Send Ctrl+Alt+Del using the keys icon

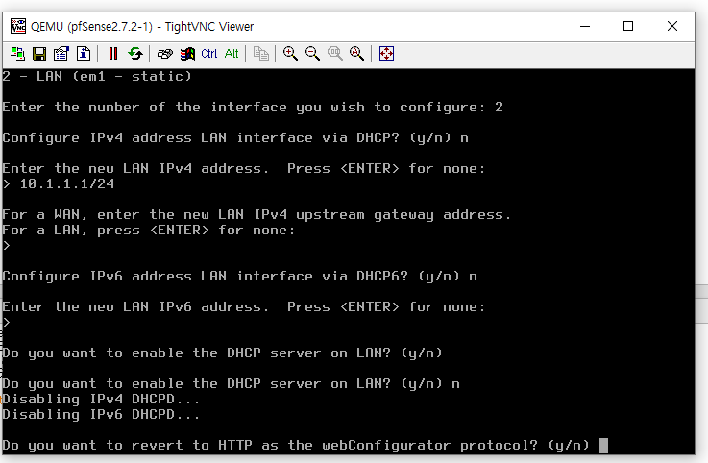coord(165,54)
